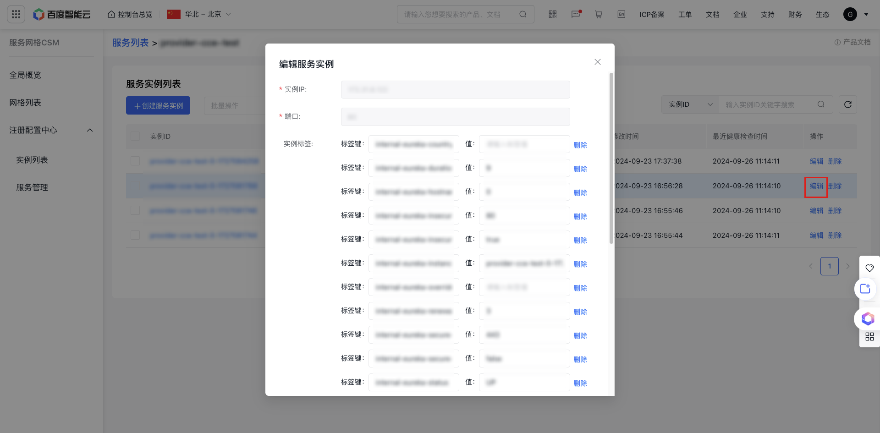The height and width of the screenshot is (433, 880).
Task: Select 服务管理 in sidebar
Action: tap(32, 187)
